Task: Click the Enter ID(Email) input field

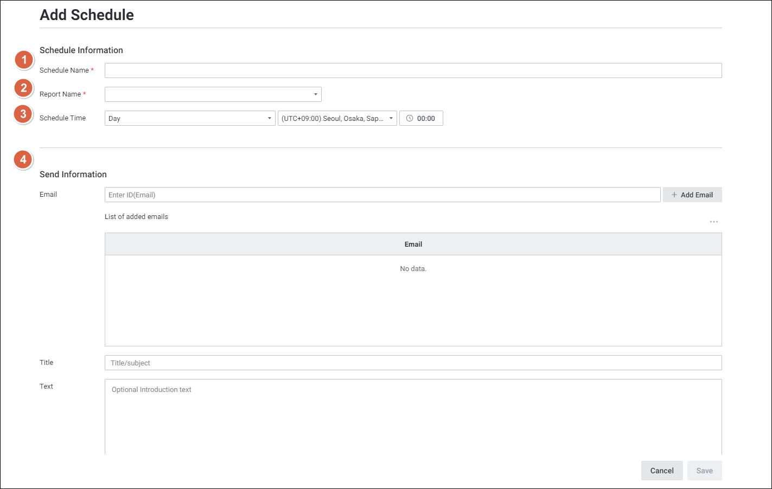Action: pyautogui.click(x=382, y=195)
